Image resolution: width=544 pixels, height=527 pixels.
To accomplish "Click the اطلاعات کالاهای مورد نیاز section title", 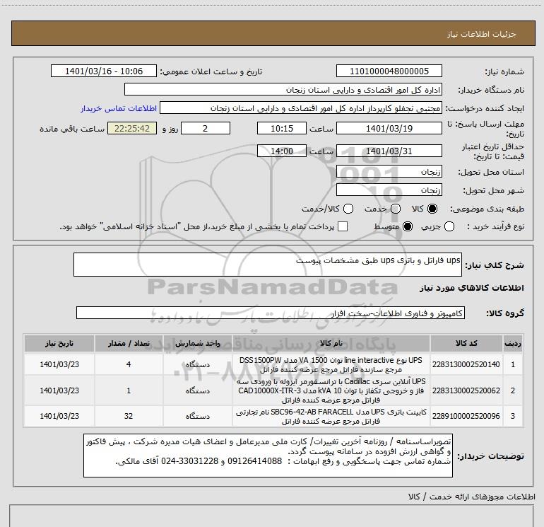I will pos(471,288).
